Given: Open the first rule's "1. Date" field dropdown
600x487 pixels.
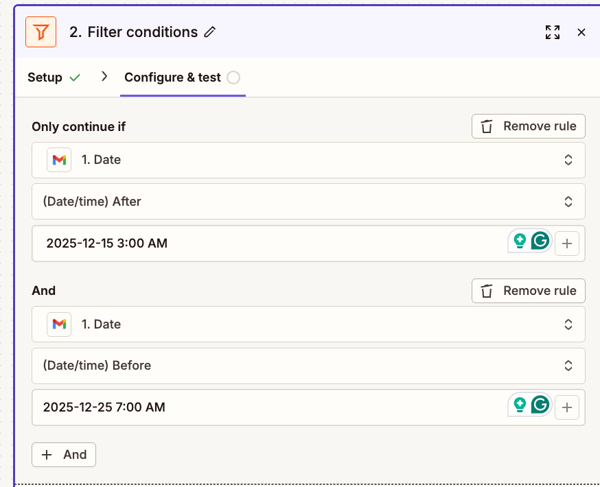Looking at the screenshot, I should click(308, 160).
